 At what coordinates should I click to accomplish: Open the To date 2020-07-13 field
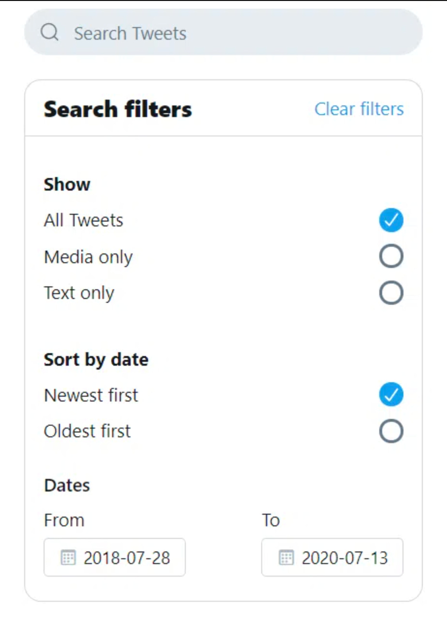332,557
